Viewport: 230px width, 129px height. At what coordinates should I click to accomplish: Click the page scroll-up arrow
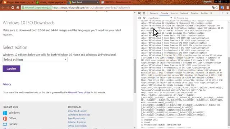coord(135,13)
